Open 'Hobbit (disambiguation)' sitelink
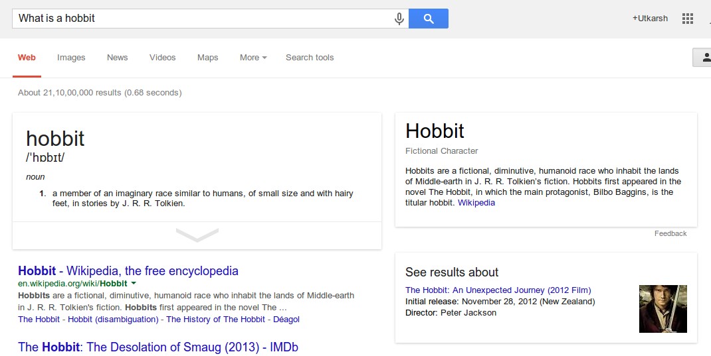Image resolution: width=711 pixels, height=356 pixels. pos(114,320)
